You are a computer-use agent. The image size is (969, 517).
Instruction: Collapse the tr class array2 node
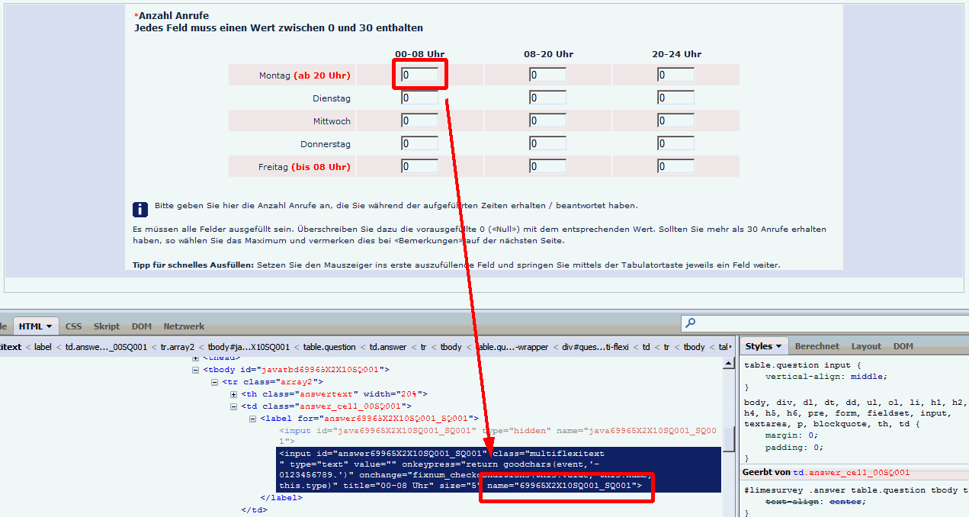coord(215,382)
